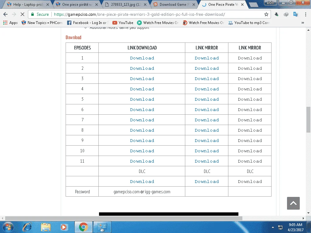The height and width of the screenshot is (233, 311).
Task: Click the scroll-to-top arrow button
Action: point(293,203)
